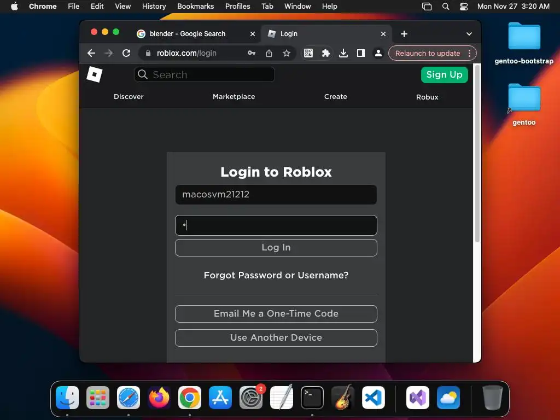Open App Store from the Dock
The width and height of the screenshot is (560, 420).
tap(220, 398)
